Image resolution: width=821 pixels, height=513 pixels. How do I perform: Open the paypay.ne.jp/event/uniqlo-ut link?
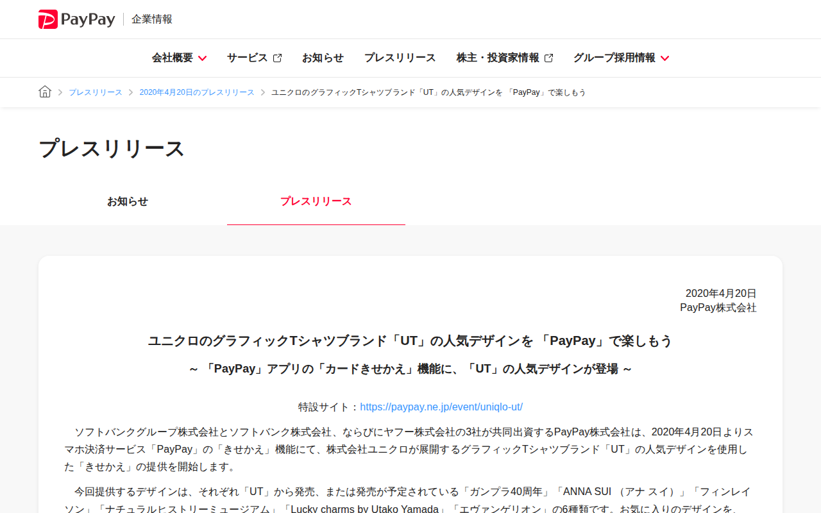coord(441,407)
